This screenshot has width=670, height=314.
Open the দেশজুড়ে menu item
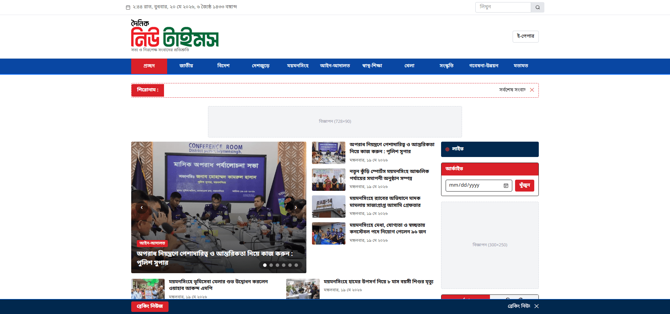click(x=261, y=66)
